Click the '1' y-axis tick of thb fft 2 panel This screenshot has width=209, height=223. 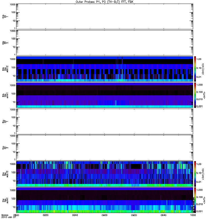(x=15, y=55)
